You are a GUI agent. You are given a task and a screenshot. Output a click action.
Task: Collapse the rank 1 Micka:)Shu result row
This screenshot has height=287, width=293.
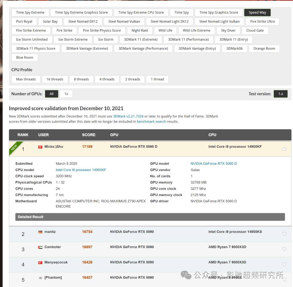(x=284, y=149)
